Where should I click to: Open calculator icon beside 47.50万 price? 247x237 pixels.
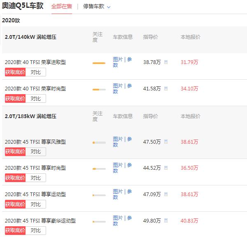coord(166,142)
